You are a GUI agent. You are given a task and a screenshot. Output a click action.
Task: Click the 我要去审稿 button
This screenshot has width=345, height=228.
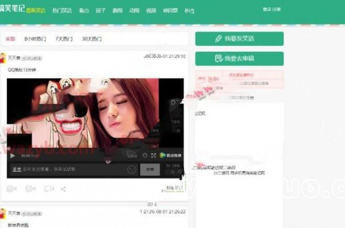point(239,59)
